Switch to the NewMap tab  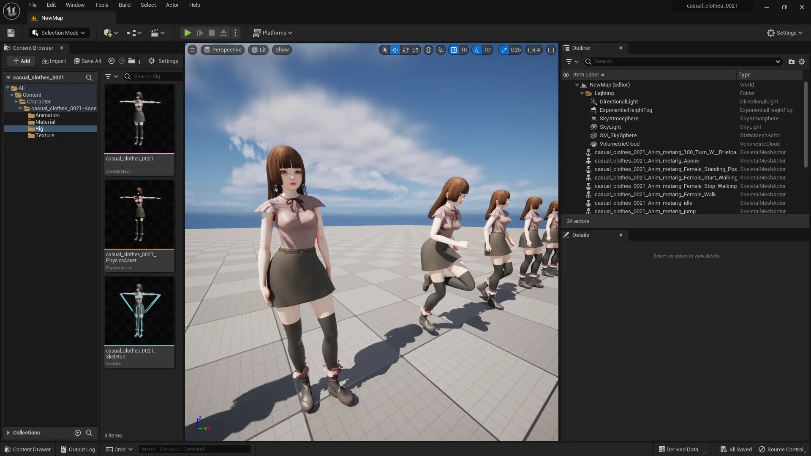[52, 18]
